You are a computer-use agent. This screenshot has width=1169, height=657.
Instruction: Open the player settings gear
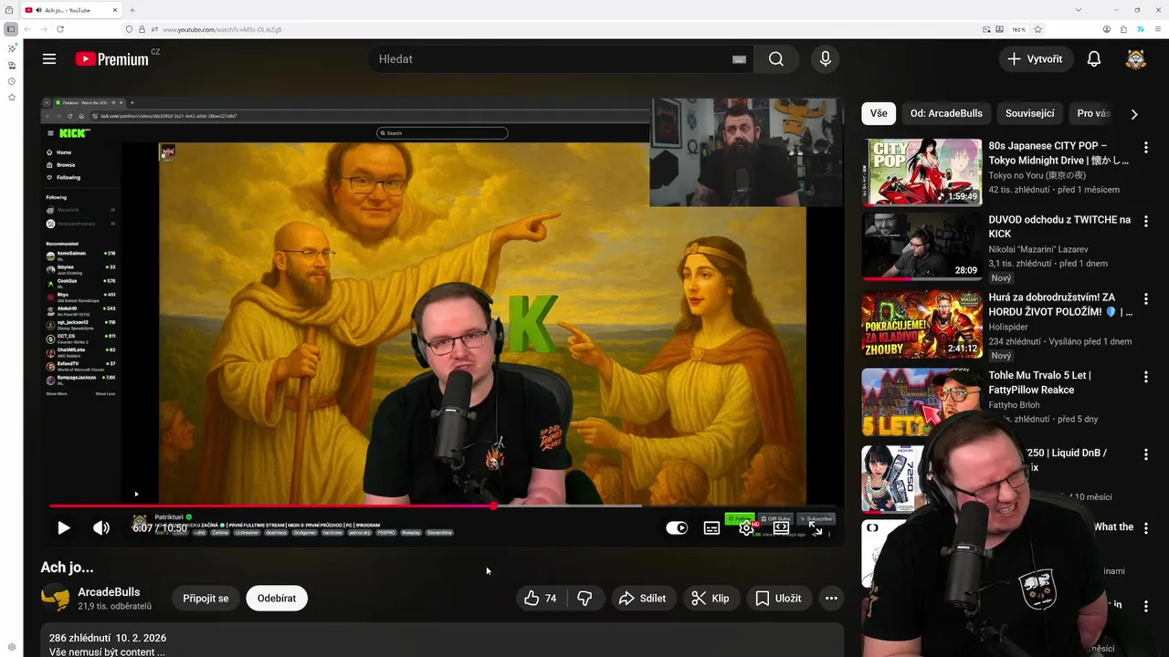pos(746,527)
